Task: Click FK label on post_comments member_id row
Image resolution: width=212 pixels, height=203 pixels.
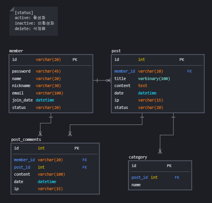Action: pos(85,160)
